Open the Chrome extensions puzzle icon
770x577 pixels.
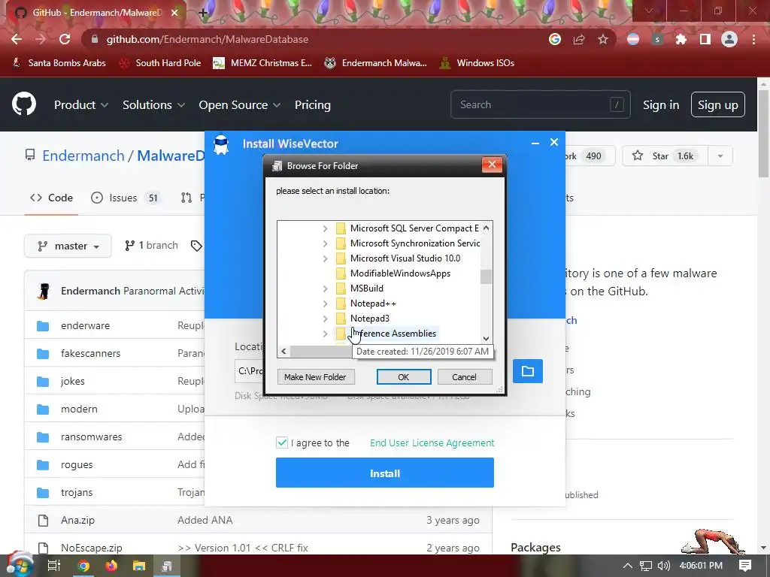tap(681, 39)
